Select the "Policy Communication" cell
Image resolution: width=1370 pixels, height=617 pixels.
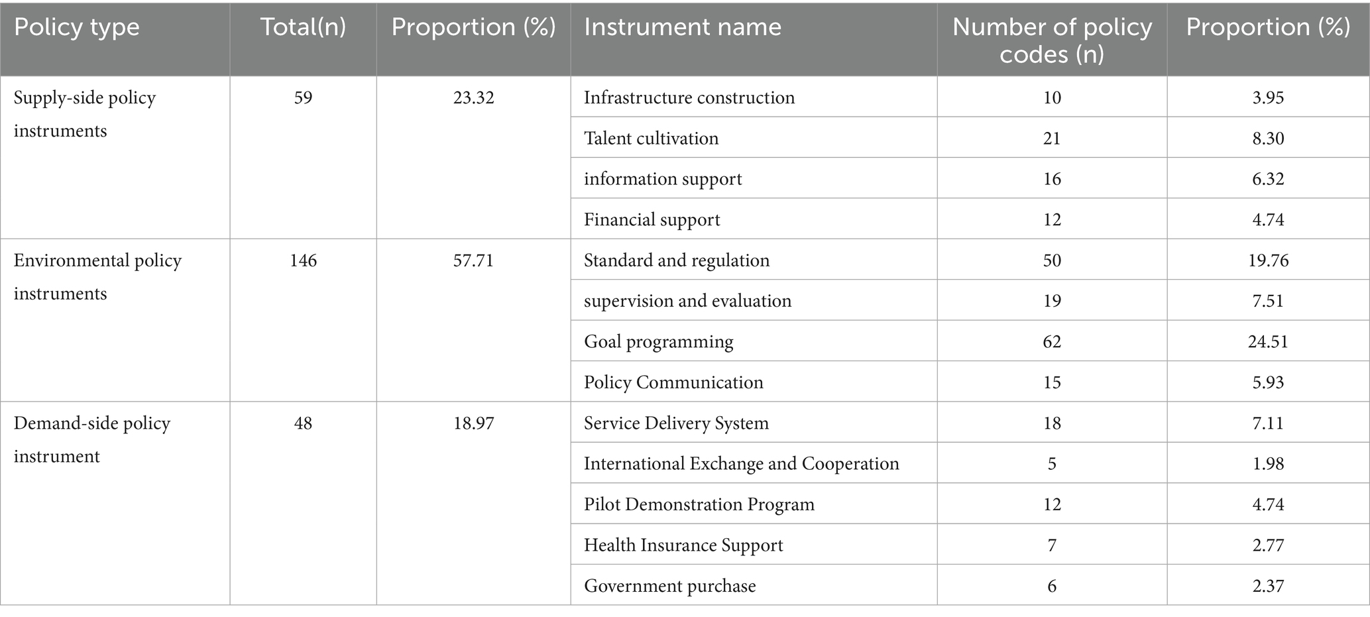point(673,382)
